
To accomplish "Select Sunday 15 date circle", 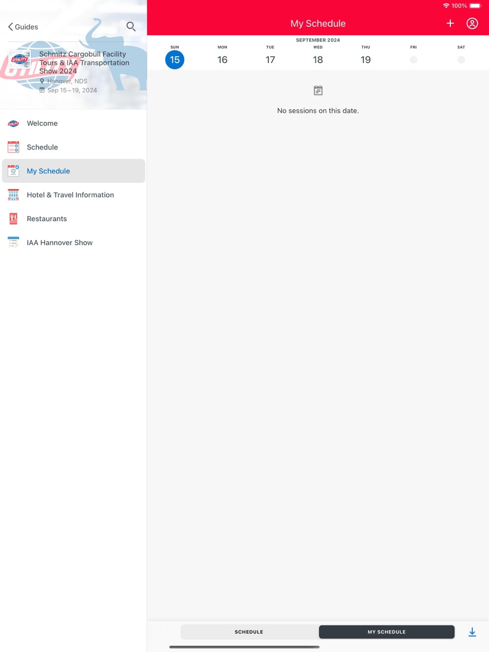I will click(x=175, y=60).
